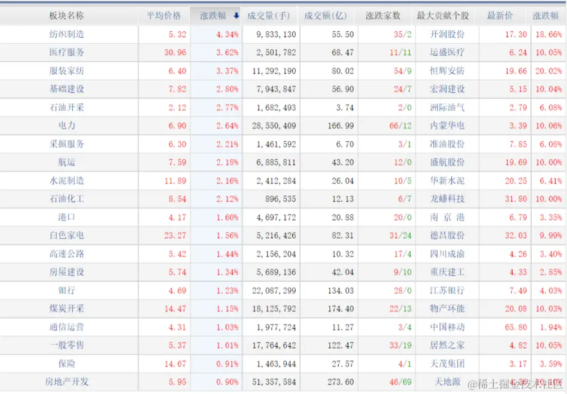The width and height of the screenshot is (567, 394).
Task: Open the 水泥制造 sector link
Action: 66,181
